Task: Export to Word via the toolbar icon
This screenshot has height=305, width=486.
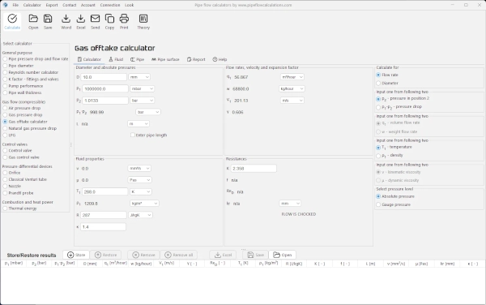Action: 66,22
